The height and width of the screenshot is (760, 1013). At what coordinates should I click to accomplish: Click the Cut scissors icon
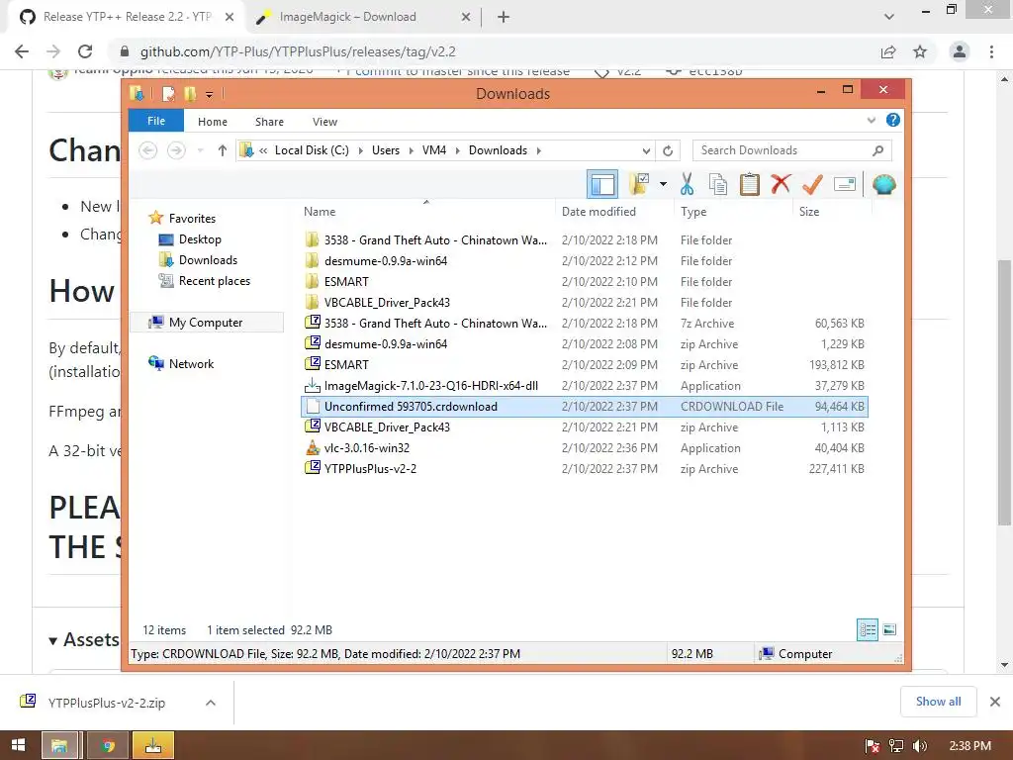click(687, 185)
